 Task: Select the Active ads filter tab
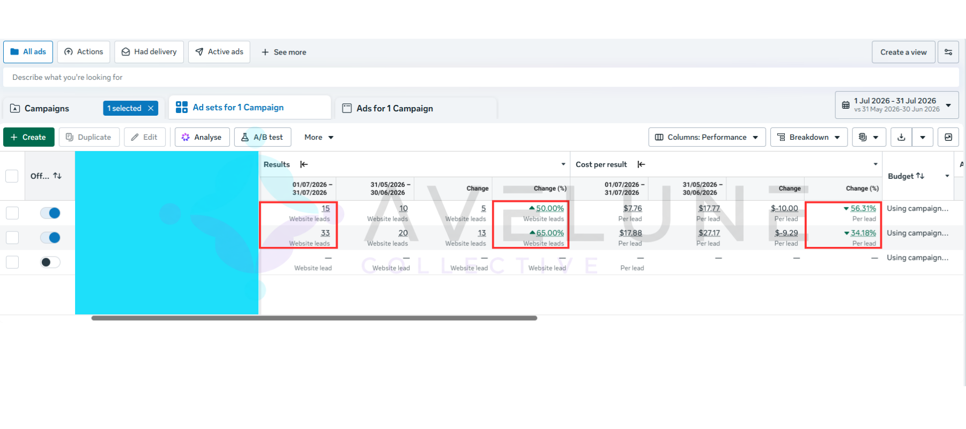click(219, 52)
